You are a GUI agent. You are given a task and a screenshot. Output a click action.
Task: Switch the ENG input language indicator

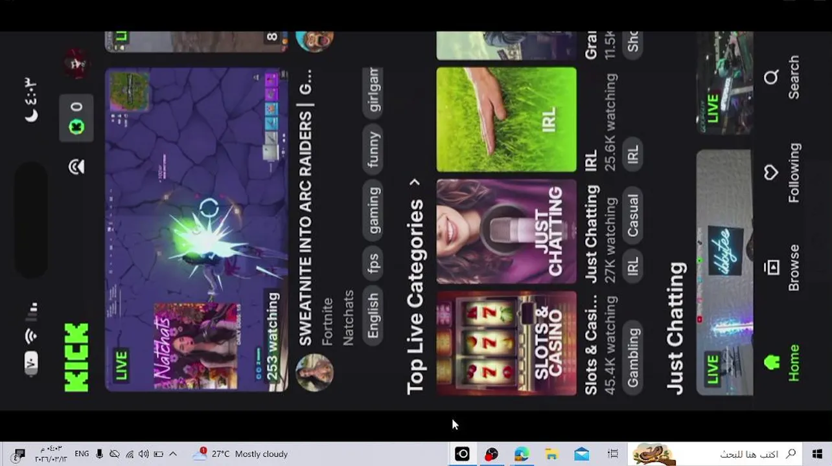coord(82,454)
